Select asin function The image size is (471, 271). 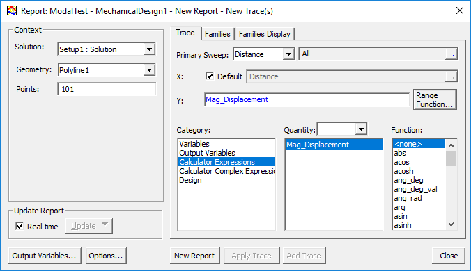[419, 216]
